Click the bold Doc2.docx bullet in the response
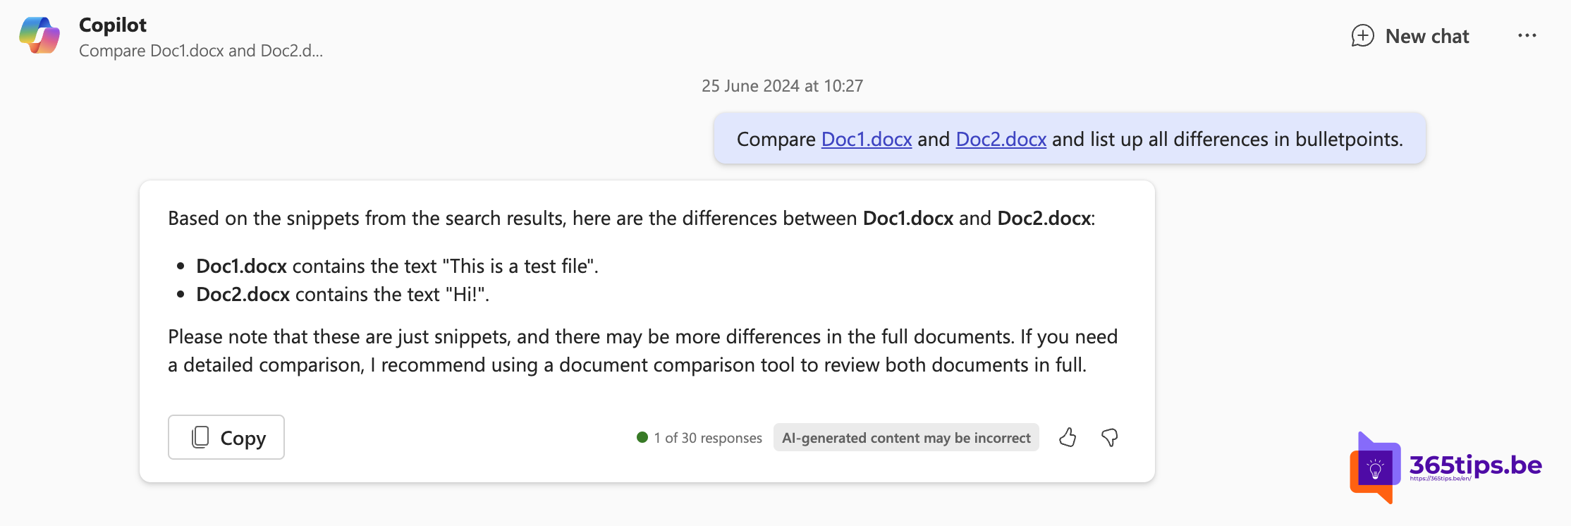 click(x=243, y=294)
